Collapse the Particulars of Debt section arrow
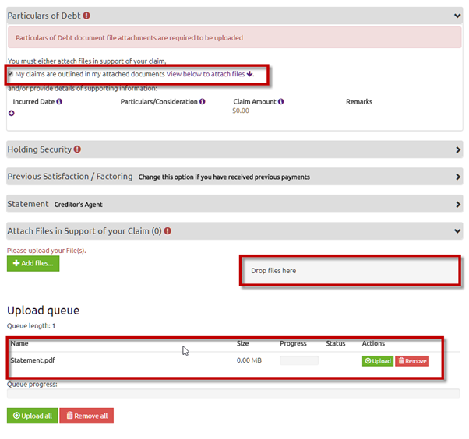Image resolution: width=469 pixels, height=439 pixels. click(x=457, y=16)
